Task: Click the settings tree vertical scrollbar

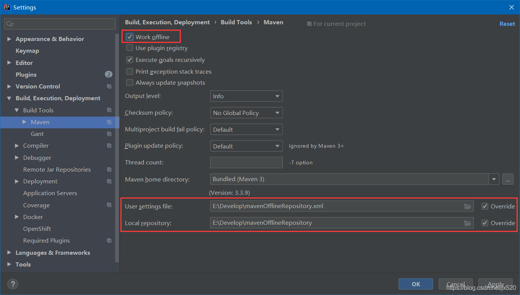Action: point(117,148)
